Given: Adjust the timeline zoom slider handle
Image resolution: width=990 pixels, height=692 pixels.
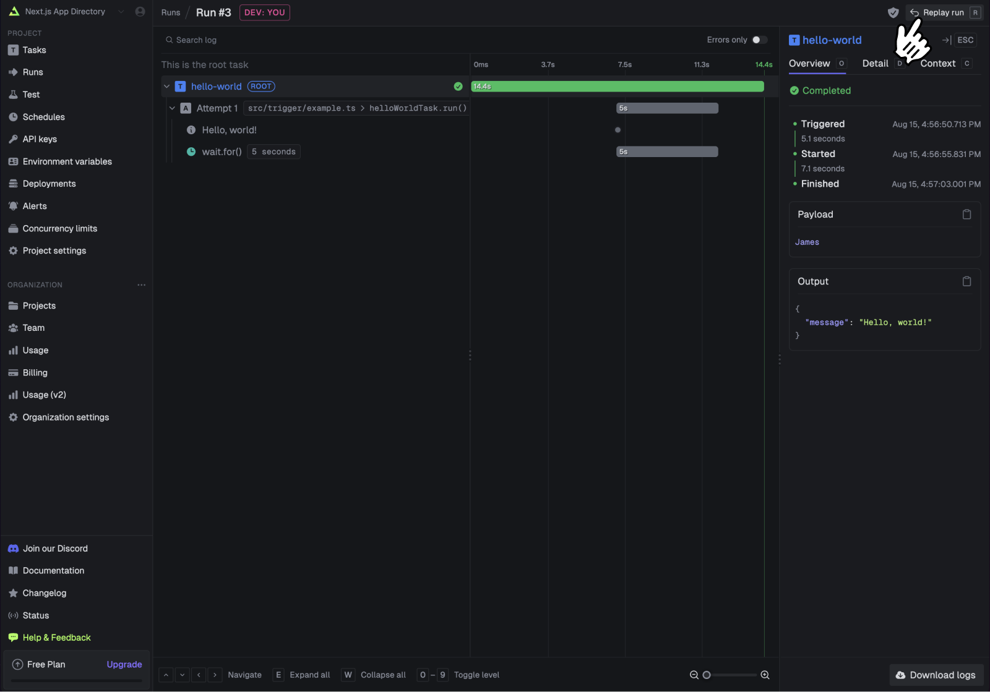Looking at the screenshot, I should (x=707, y=675).
